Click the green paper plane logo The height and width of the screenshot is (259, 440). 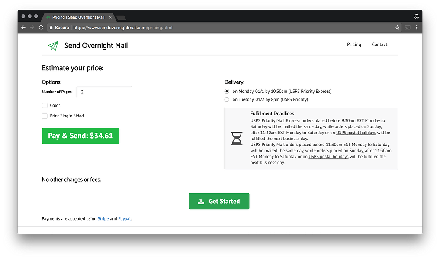(x=53, y=45)
